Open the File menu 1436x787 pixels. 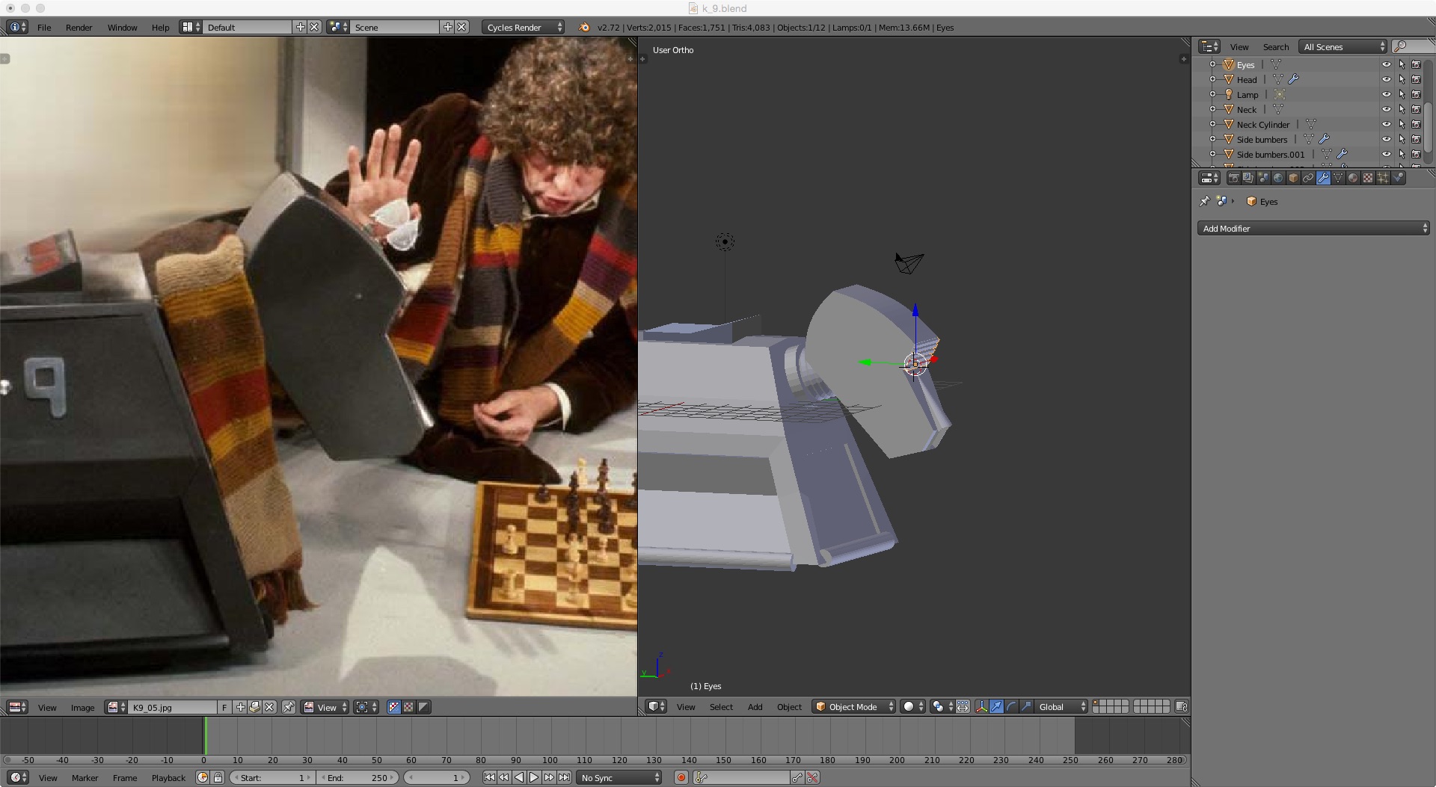tap(44, 27)
